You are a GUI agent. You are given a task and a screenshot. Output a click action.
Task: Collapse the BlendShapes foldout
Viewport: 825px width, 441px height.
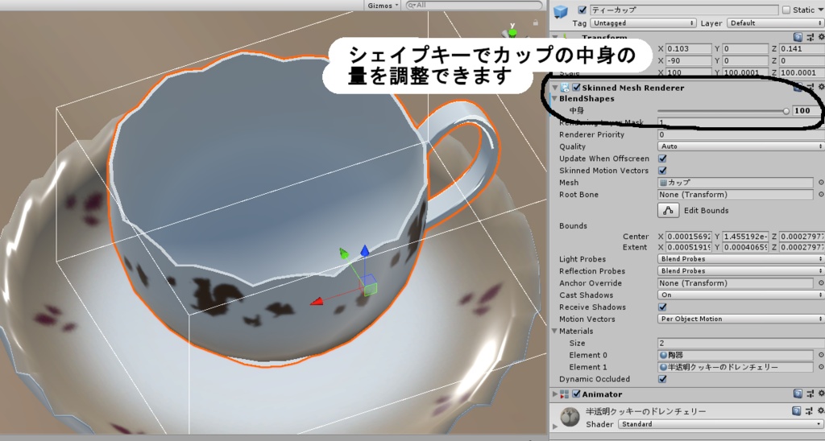click(x=554, y=98)
